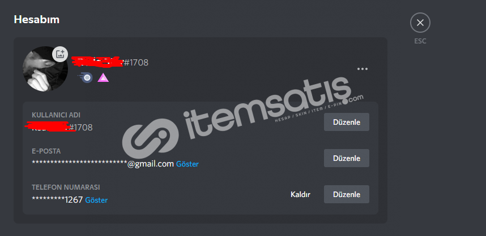This screenshot has height=236, width=486.
Task: Edit username with the Düzenle button
Action: point(347,122)
